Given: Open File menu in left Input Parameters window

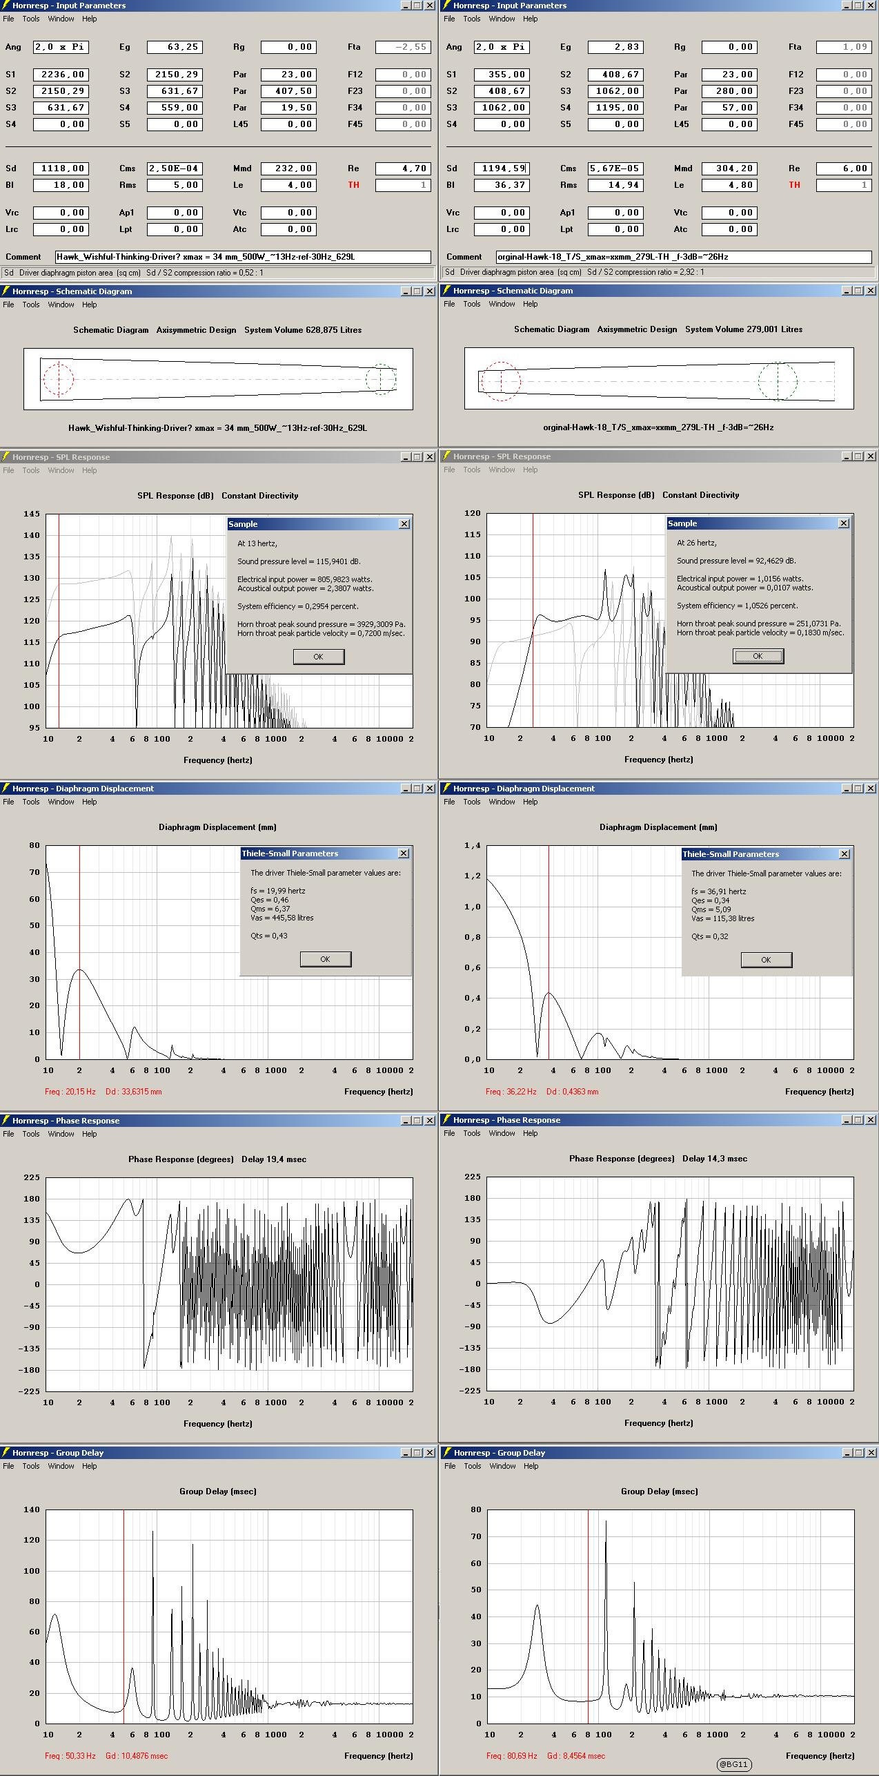Looking at the screenshot, I should [8, 19].
